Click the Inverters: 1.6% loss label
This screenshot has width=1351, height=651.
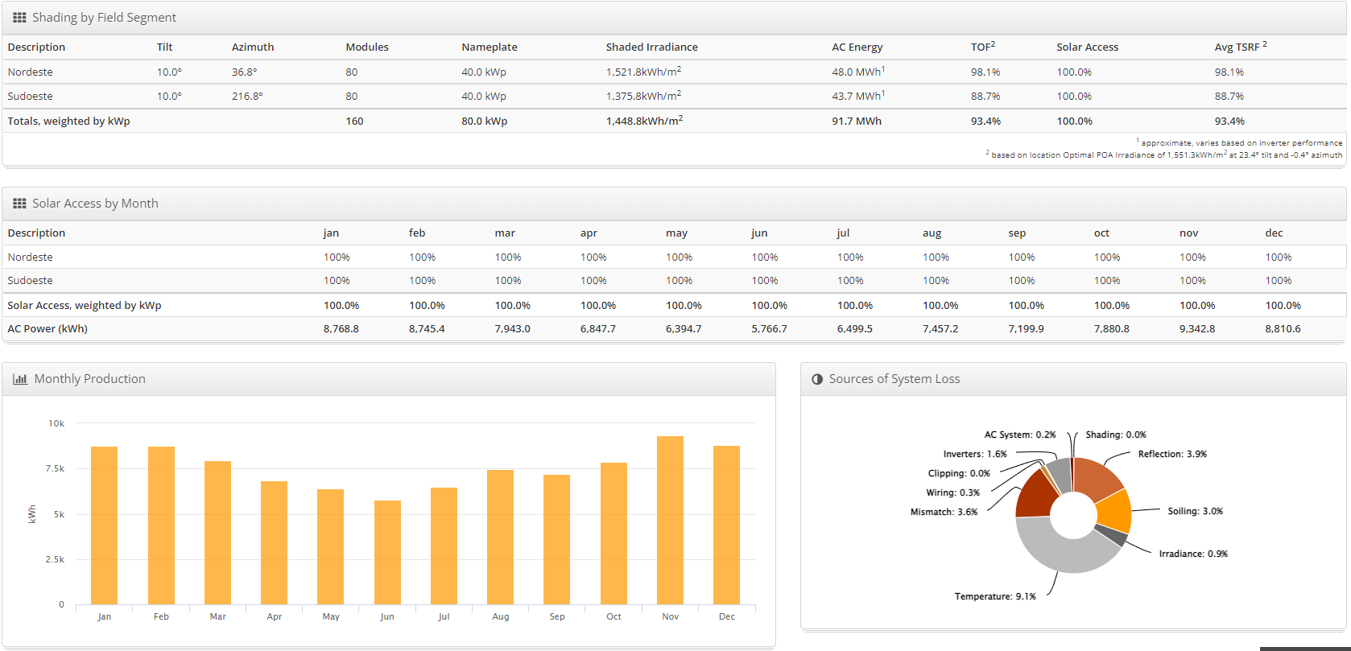(975, 454)
